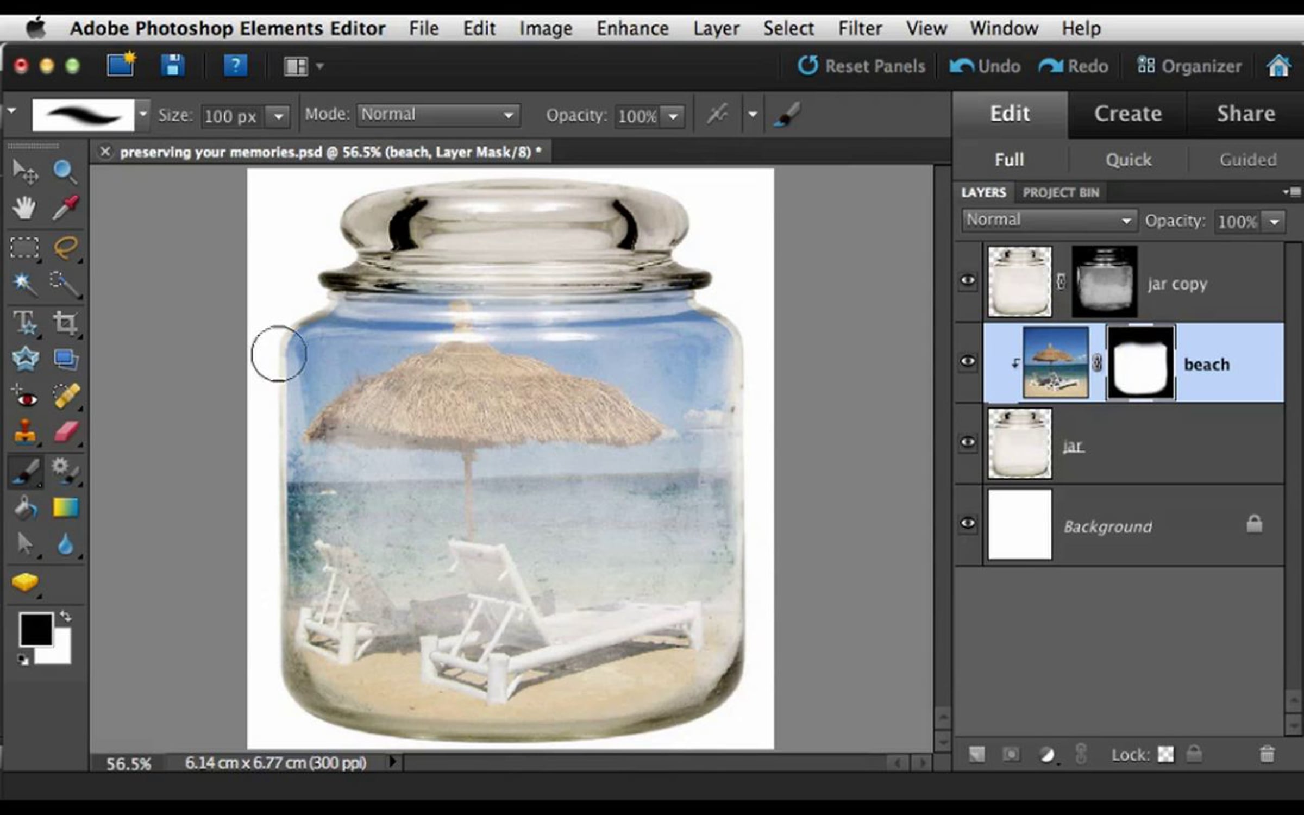Select the Lasso tool
The width and height of the screenshot is (1304, 815).
pos(66,248)
